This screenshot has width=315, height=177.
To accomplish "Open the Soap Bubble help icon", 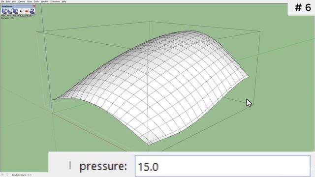I will 32,11.
